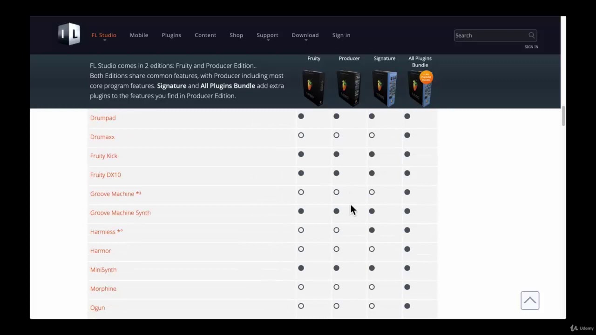Click the Sign in nav link
This screenshot has height=335, width=596.
[341, 35]
